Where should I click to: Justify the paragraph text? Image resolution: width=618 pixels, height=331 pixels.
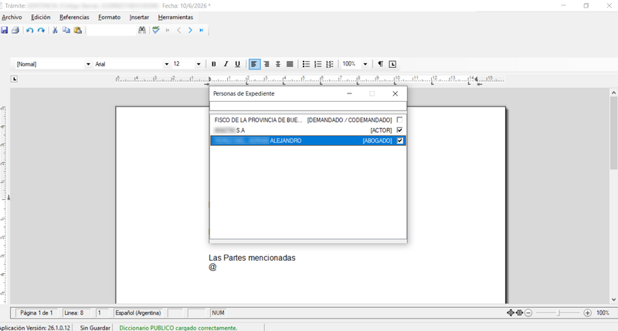pyautogui.click(x=290, y=64)
